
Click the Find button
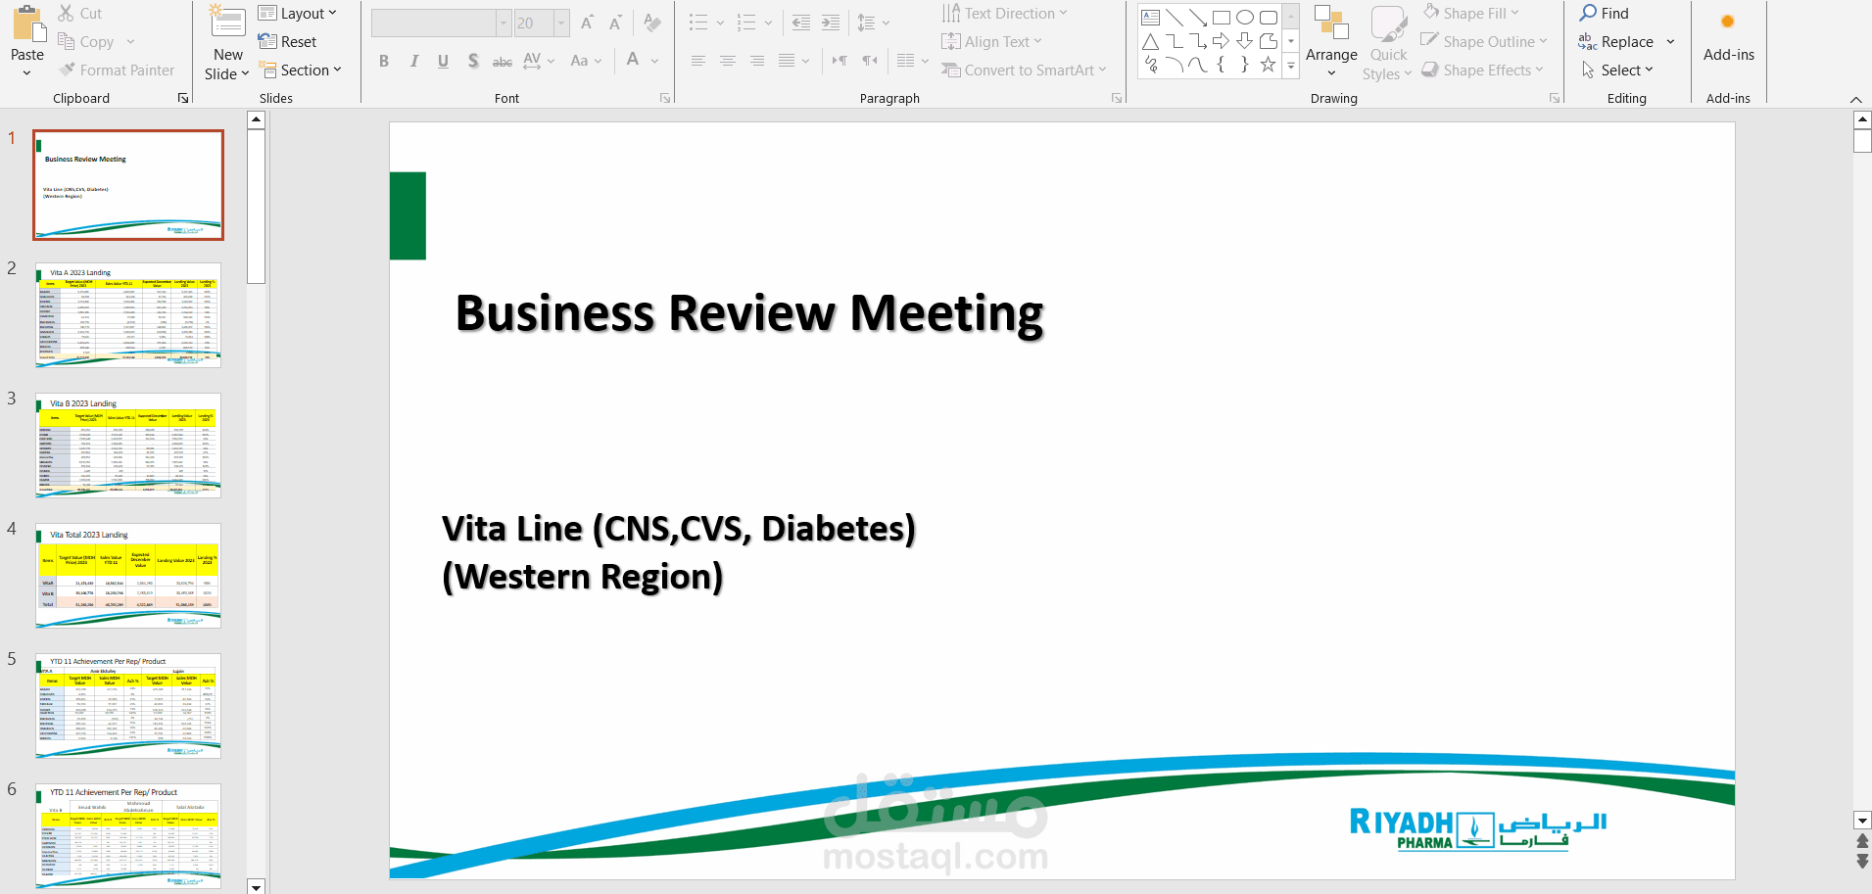click(x=1604, y=14)
